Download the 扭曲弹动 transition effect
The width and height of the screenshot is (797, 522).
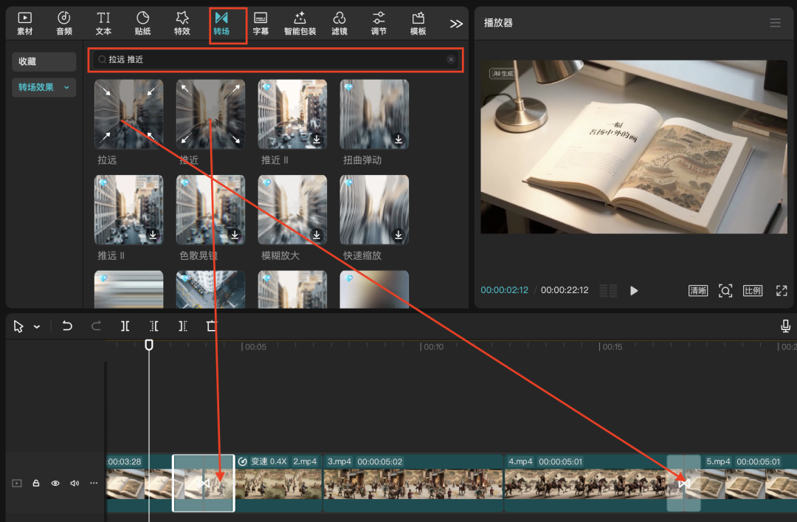coord(398,139)
